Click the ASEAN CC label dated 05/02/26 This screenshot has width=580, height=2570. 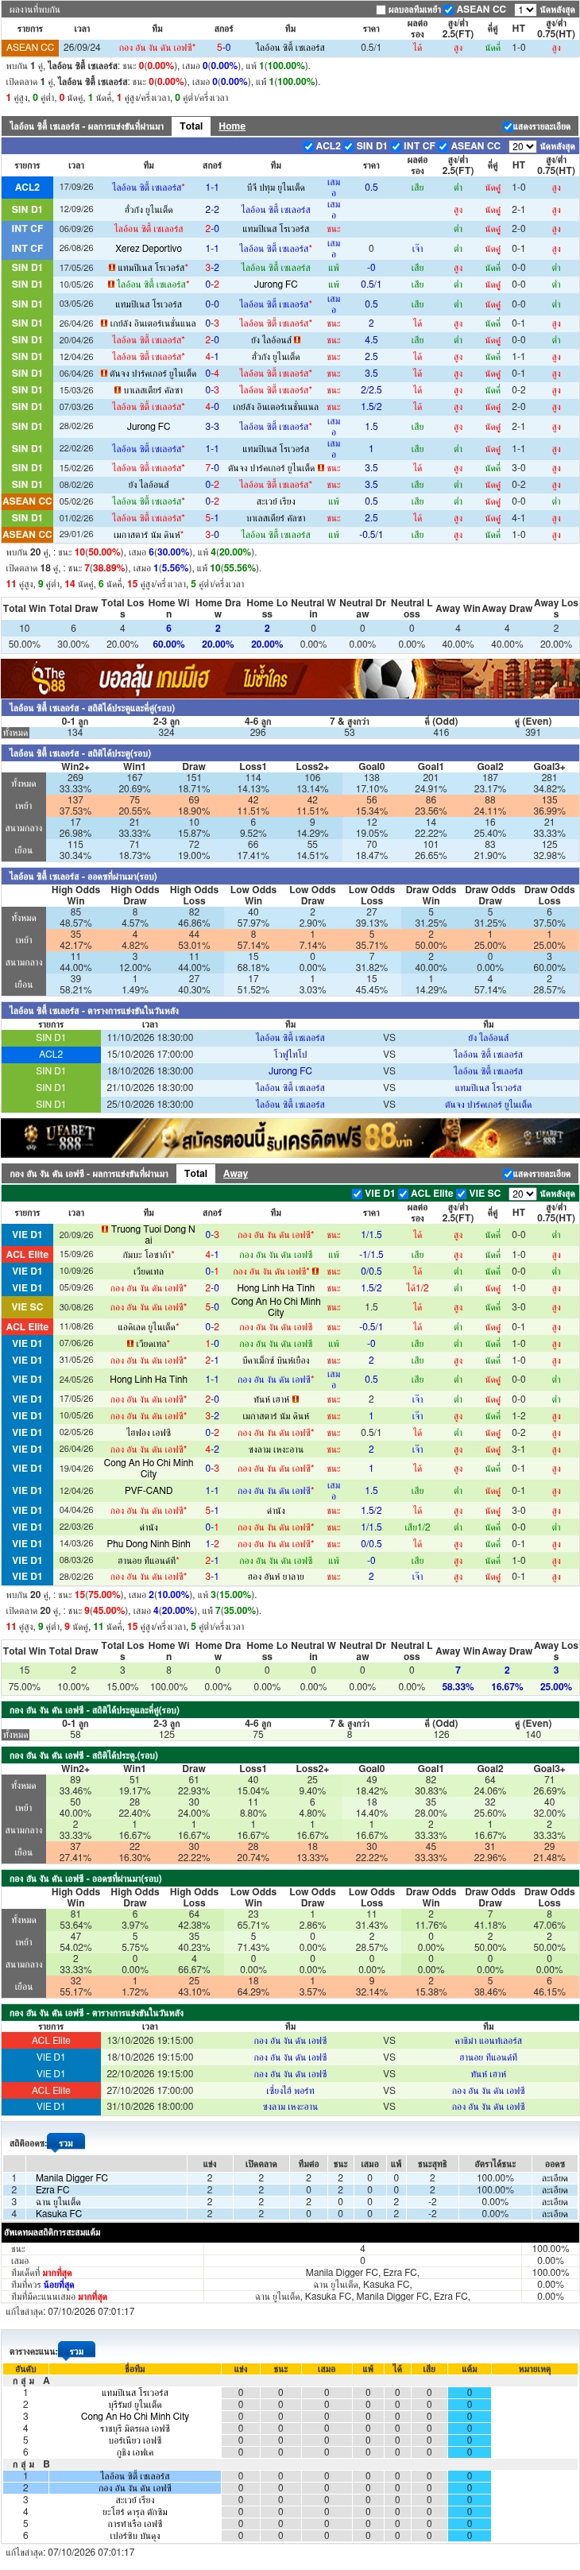[27, 501]
